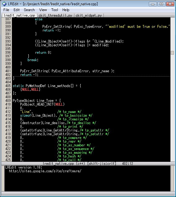Click the craftware URL in the log pane

(x=45, y=171)
